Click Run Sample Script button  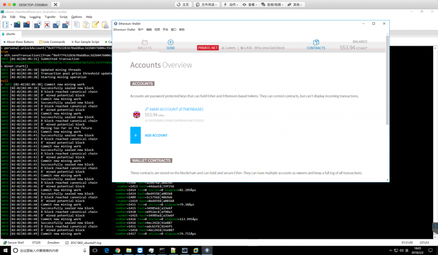click(85, 42)
